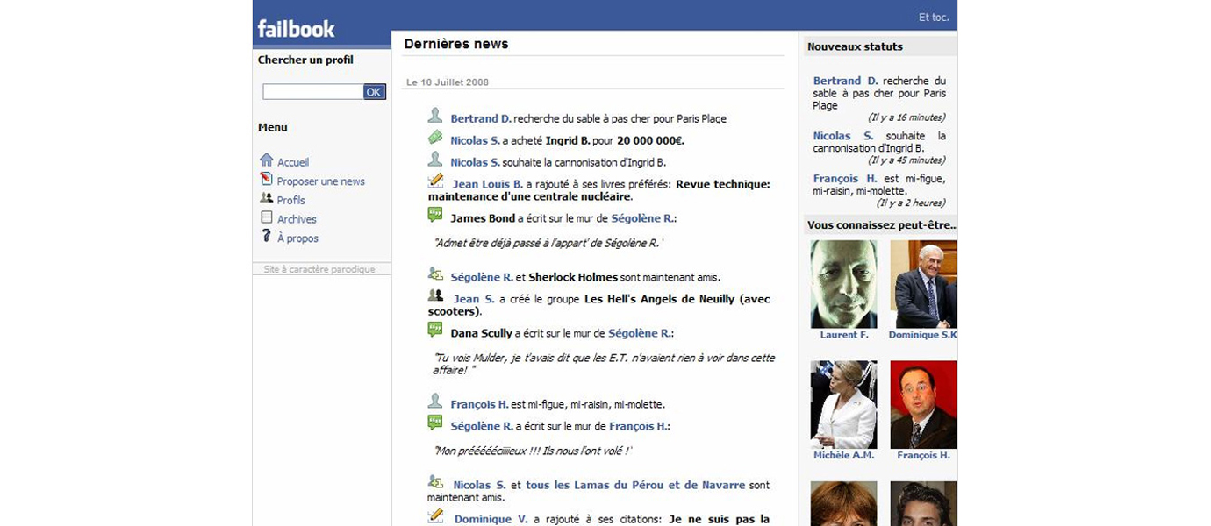Click the À propos question mark icon
This screenshot has width=1211, height=526.
coord(267,236)
